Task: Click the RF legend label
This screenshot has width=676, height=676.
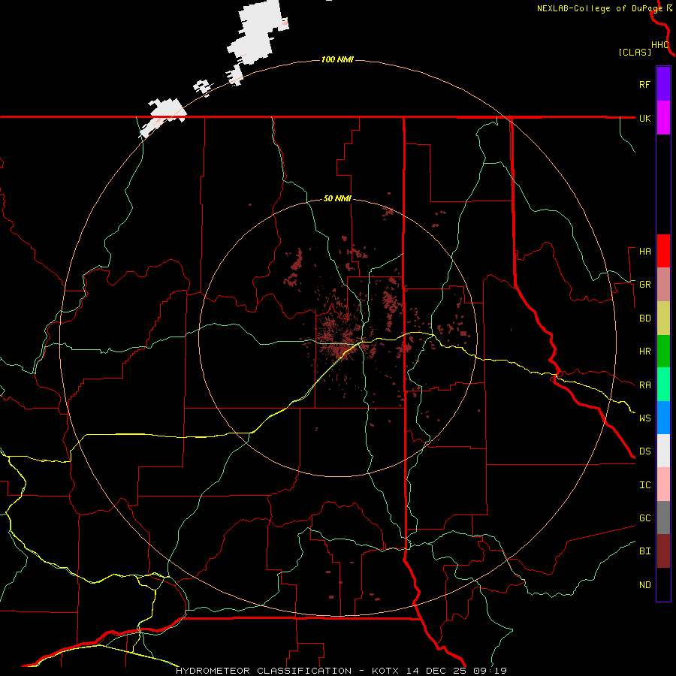Action: click(644, 84)
